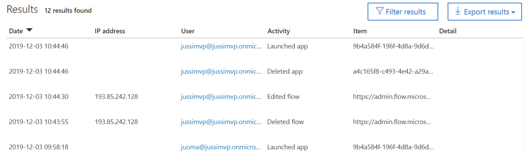The width and height of the screenshot is (524, 156).
Task: Select the 10:43:55 Deleted flow row
Action: pos(262,122)
